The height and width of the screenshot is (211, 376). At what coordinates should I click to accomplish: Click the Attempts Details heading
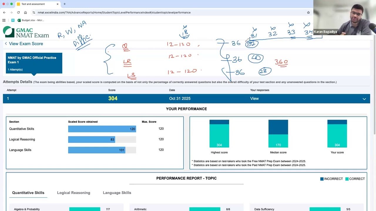tap(18, 82)
